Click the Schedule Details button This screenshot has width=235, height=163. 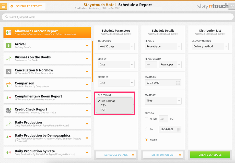(x=116, y=155)
